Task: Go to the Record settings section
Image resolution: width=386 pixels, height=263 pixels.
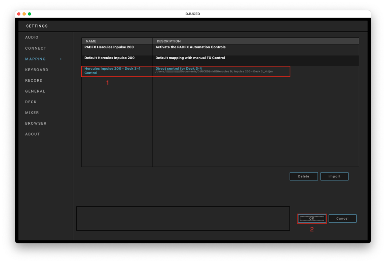Action: (34, 80)
